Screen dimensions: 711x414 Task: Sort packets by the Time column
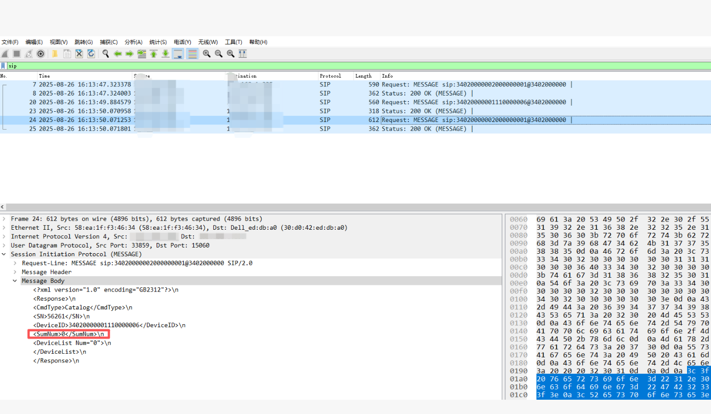pyautogui.click(x=85, y=76)
